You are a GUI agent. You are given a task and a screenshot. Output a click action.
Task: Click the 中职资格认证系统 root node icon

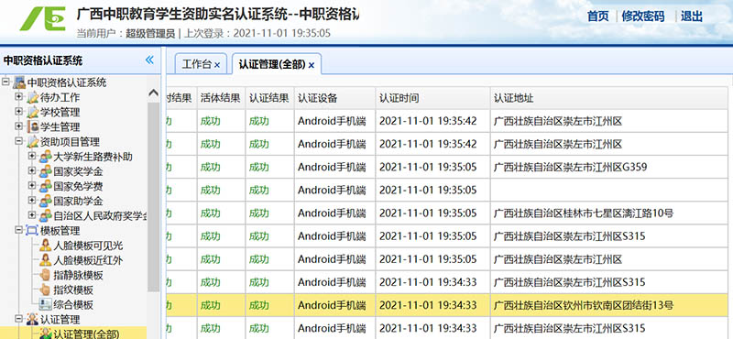(19, 82)
